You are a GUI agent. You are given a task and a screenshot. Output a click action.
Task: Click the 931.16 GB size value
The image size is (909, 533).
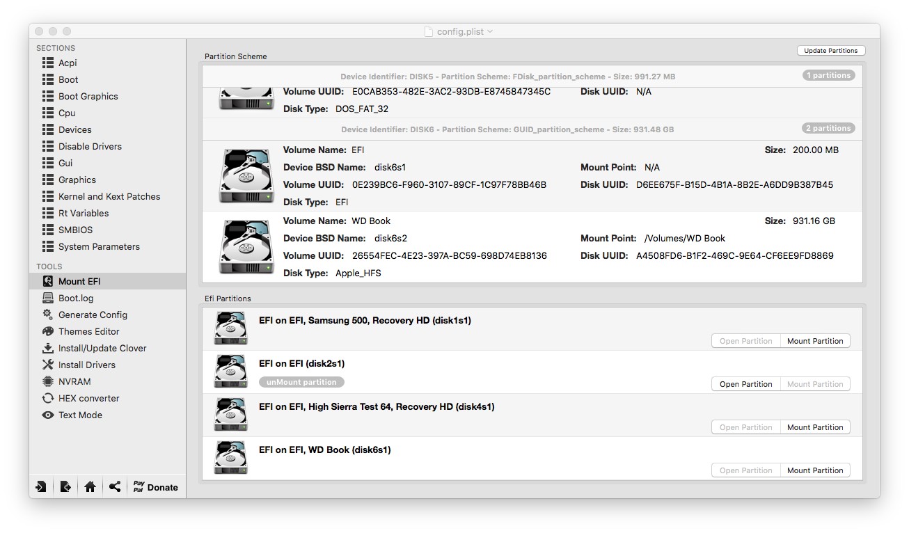pyautogui.click(x=814, y=221)
